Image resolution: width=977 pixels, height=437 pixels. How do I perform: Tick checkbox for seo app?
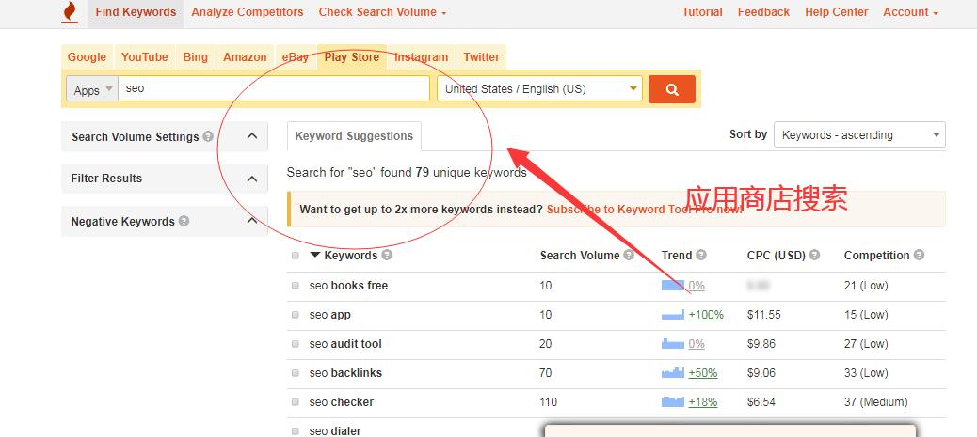pos(296,315)
